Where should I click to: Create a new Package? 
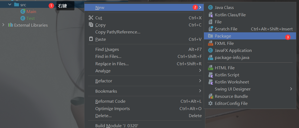tap(250, 36)
